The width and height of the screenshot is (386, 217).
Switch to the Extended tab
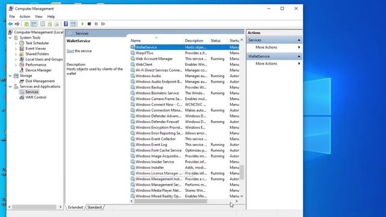coord(75,207)
